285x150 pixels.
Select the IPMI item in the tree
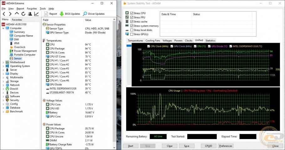pyautogui.click(x=14, y=43)
